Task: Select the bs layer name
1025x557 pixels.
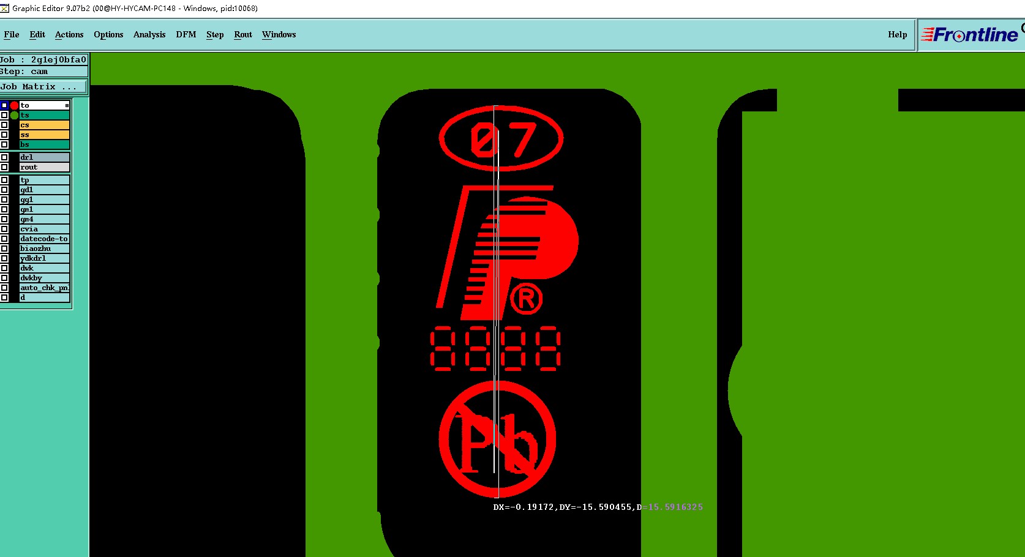Action: (44, 144)
